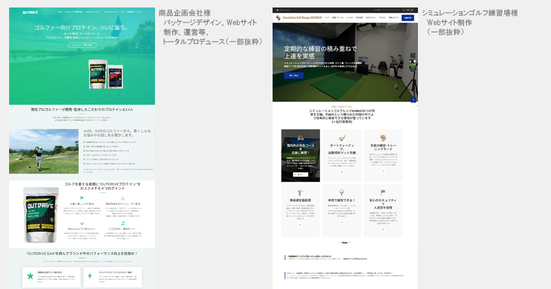The width and height of the screenshot is (551, 289).
Task: Click the green lightning bolt icon
Action: (x=89, y=276)
